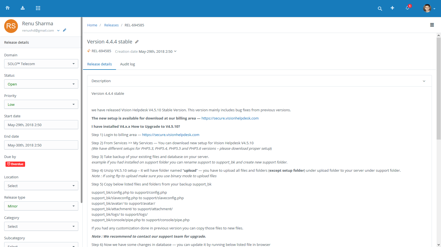This screenshot has height=247, width=441.
Task: Open the Priority dropdown set to Low
Action: [x=41, y=104]
